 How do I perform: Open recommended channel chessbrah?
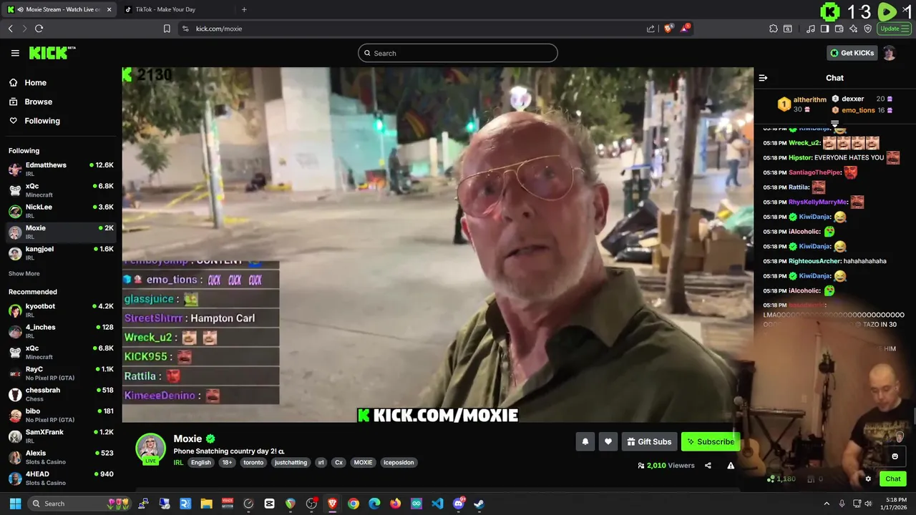click(60, 394)
